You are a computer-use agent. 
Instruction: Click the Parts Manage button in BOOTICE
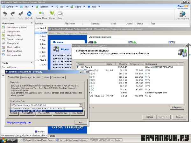(61, 113)
